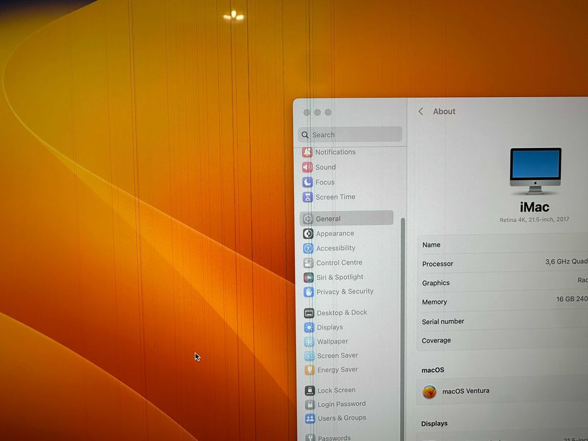Select the Login Password label
Screen dimensions: 588x441
point(342,404)
